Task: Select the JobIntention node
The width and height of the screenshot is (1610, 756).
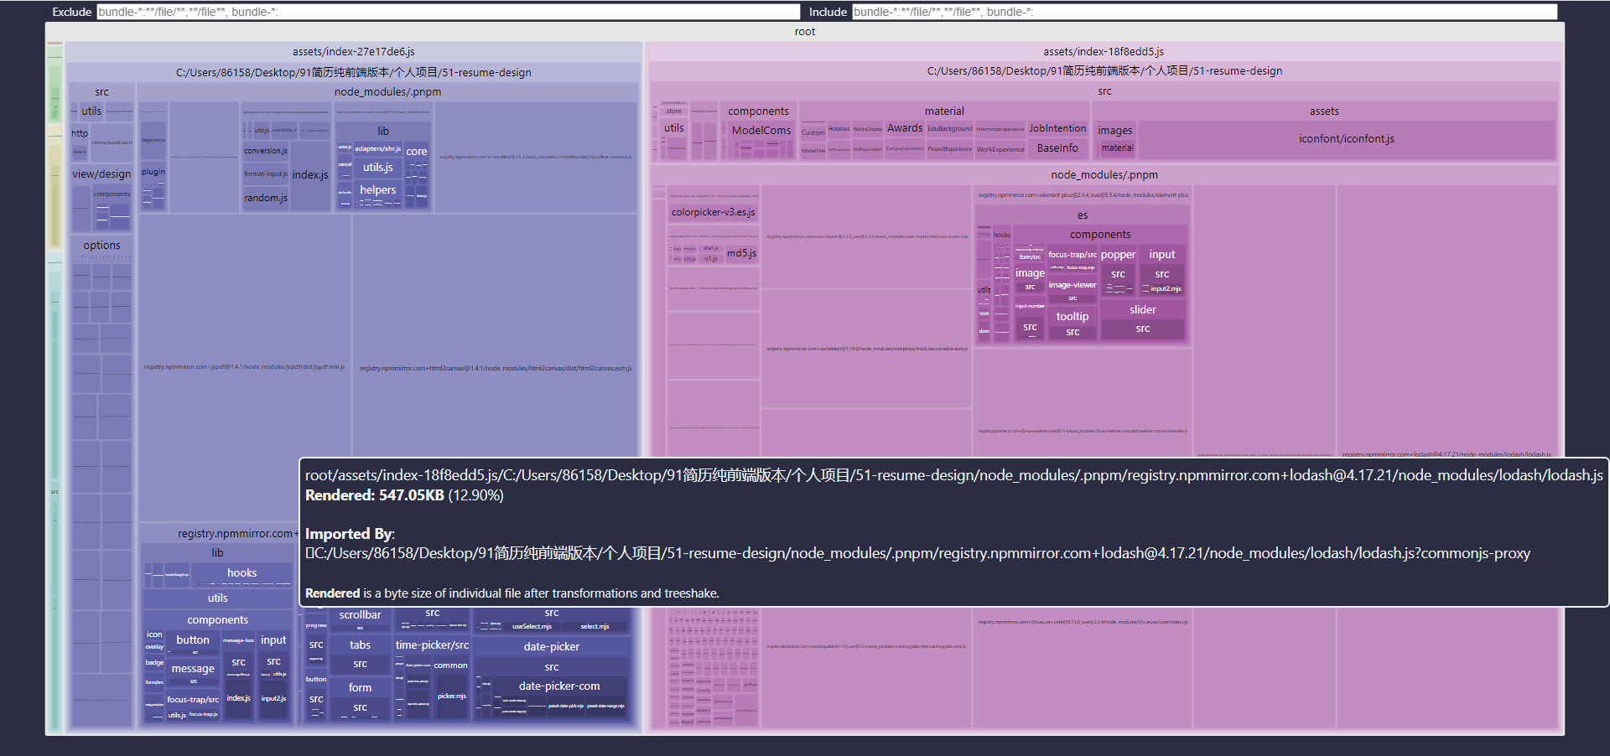Action: tap(1057, 128)
